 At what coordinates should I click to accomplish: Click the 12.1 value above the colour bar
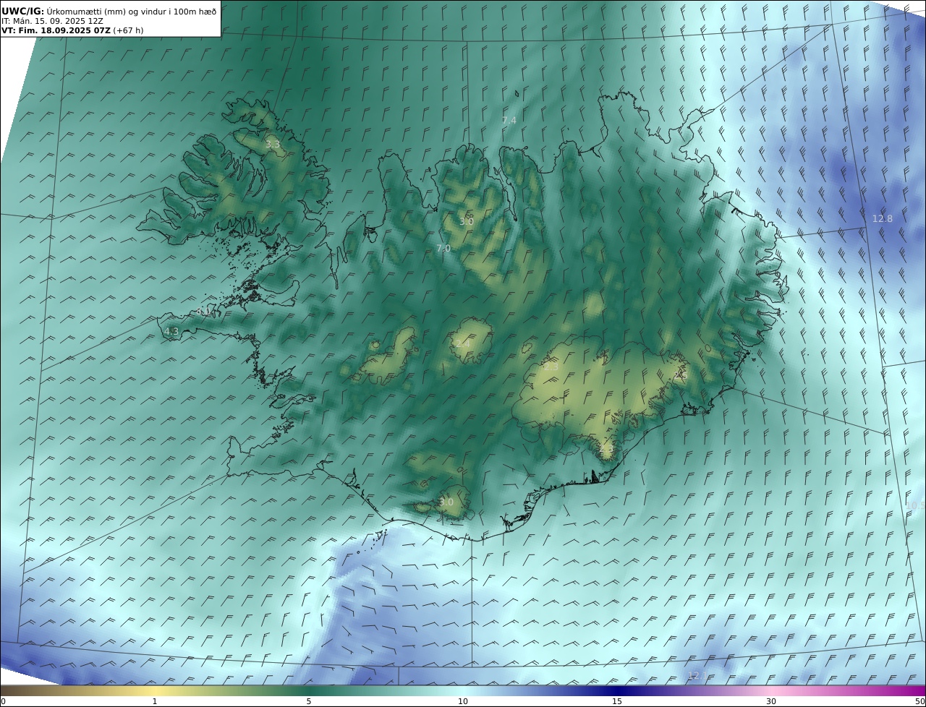click(696, 675)
